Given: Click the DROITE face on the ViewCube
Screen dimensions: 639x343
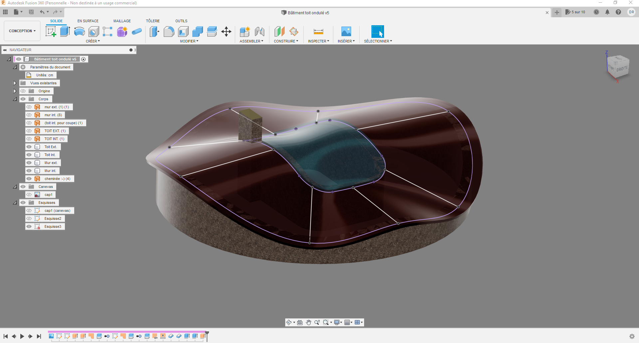Looking at the screenshot, I should [623, 69].
